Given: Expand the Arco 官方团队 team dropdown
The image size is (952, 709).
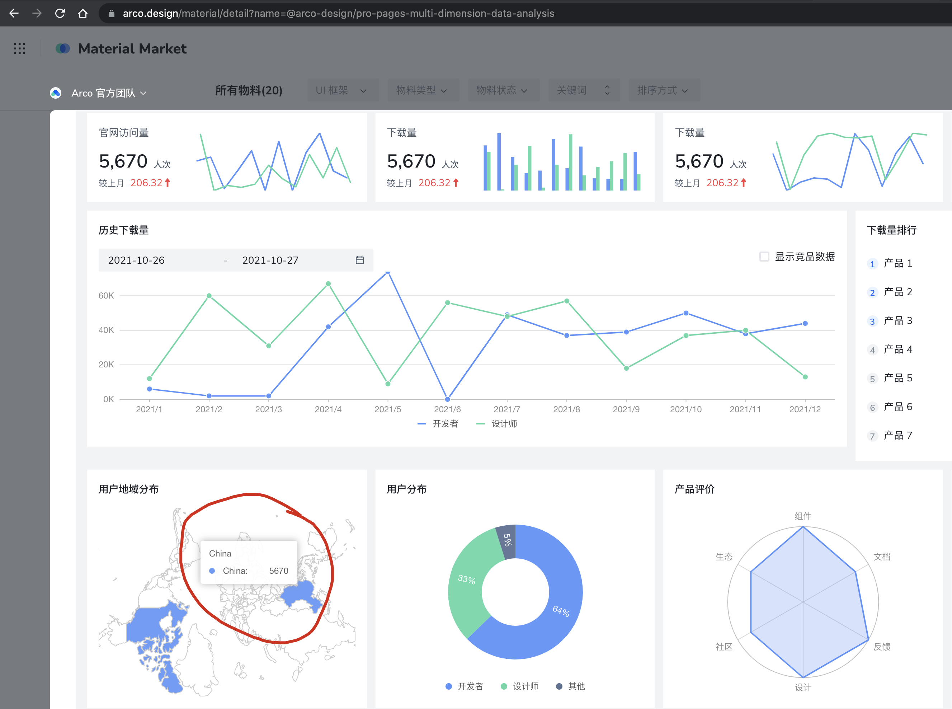Looking at the screenshot, I should [109, 93].
